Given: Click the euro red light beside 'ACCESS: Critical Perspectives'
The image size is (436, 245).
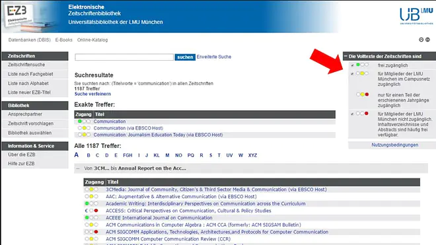Looking at the screenshot, I should click(91, 211).
